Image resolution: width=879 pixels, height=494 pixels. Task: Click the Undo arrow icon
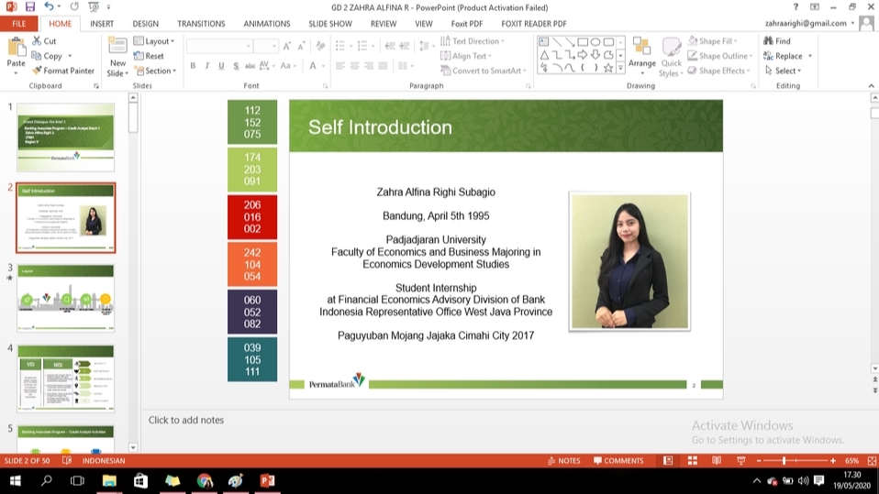coord(49,7)
